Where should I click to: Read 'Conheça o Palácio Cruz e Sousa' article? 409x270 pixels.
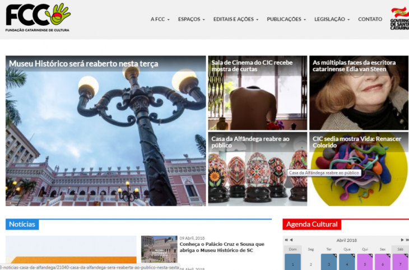pos(221,247)
